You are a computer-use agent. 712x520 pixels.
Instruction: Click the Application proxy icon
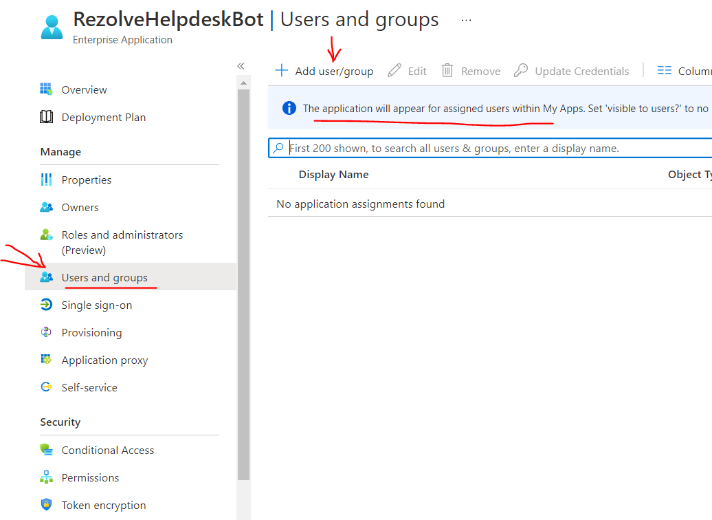(x=46, y=360)
